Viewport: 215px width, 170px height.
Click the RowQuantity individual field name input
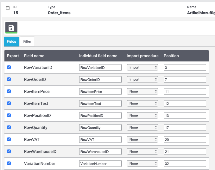(100, 127)
